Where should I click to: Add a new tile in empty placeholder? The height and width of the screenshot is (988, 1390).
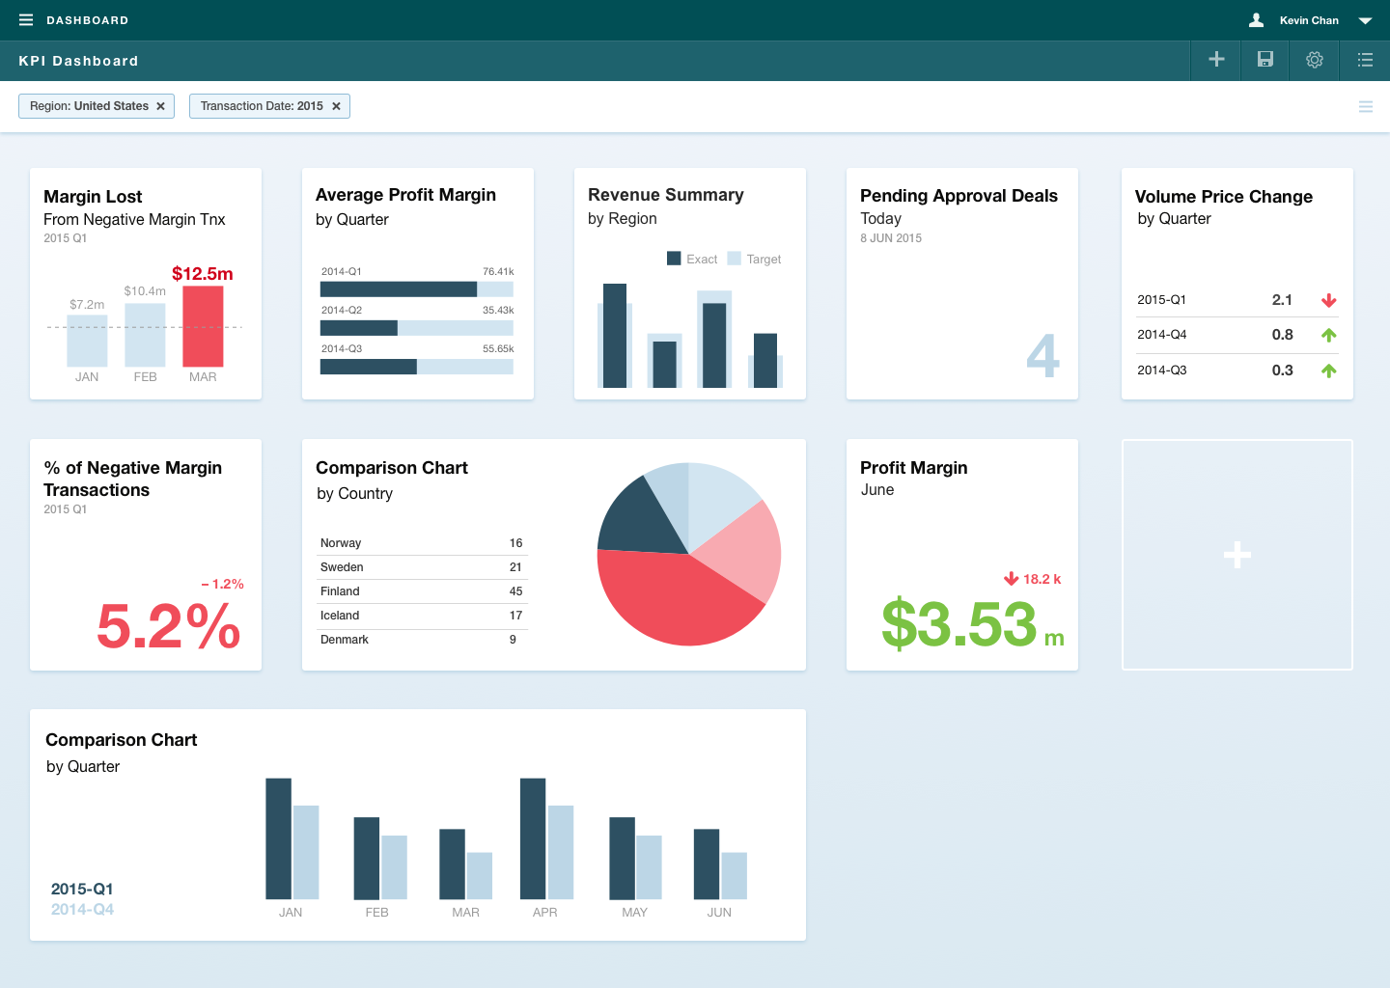[1237, 555]
